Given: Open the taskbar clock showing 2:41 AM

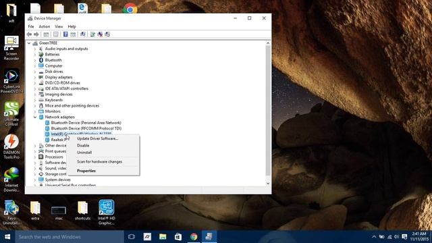Looking at the screenshot, I should (x=419, y=237).
